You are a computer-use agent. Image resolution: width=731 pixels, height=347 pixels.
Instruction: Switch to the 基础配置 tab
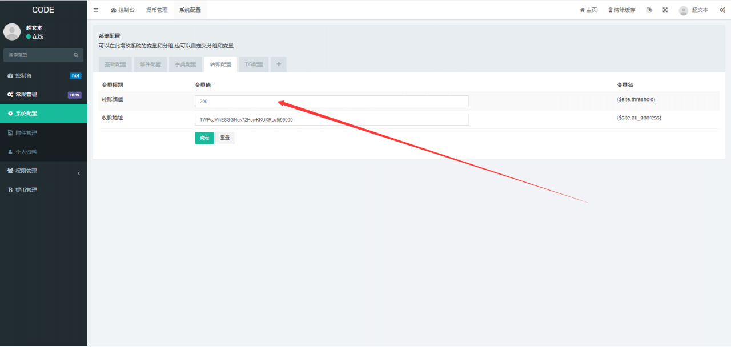click(115, 64)
